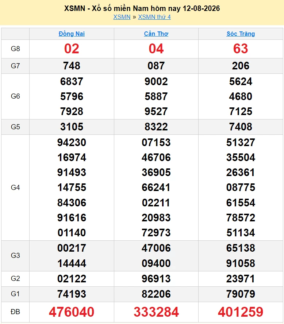Click the G4 number 51134

[241, 233]
